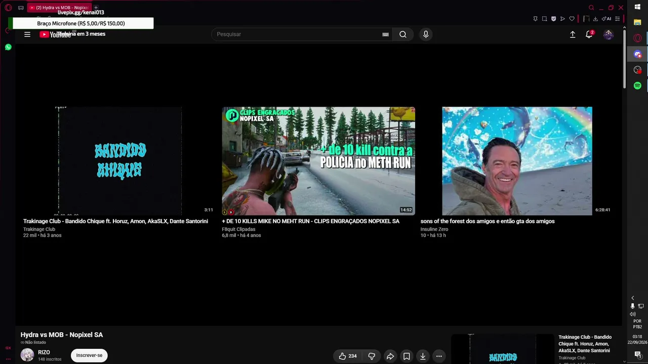Image resolution: width=648 pixels, height=364 pixels.
Task: Start voice search with microphone icon
Action: coord(426,34)
